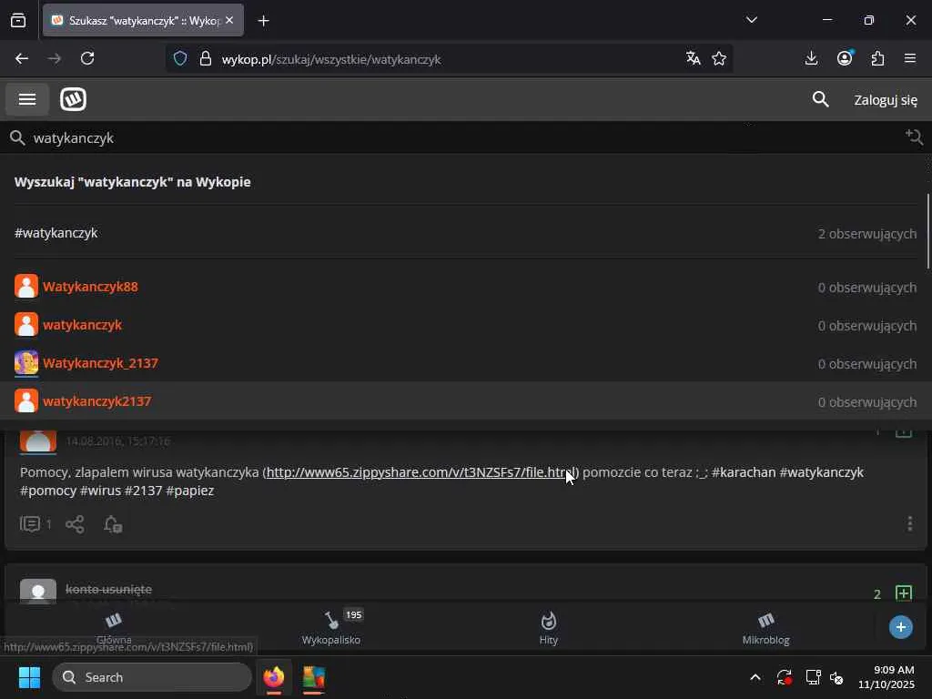The height and width of the screenshot is (699, 932).
Task: Go to Hity tab
Action: 548,628
